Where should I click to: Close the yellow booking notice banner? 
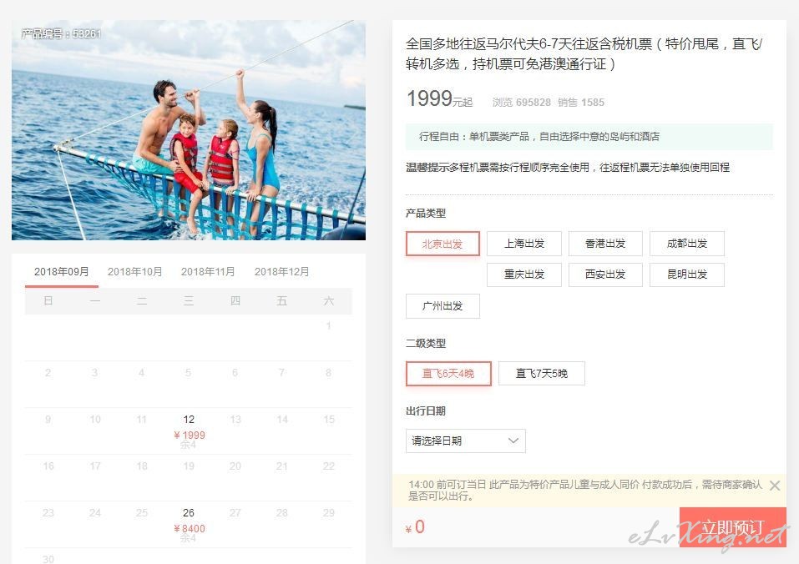[x=775, y=486]
